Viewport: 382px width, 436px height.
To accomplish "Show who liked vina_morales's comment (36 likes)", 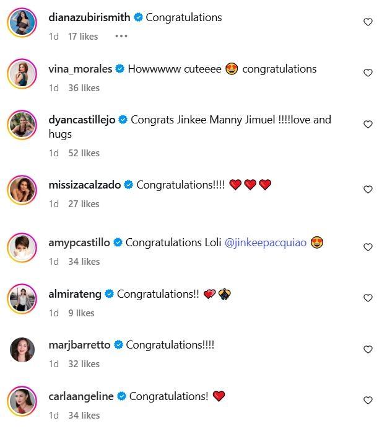I will coord(84,88).
